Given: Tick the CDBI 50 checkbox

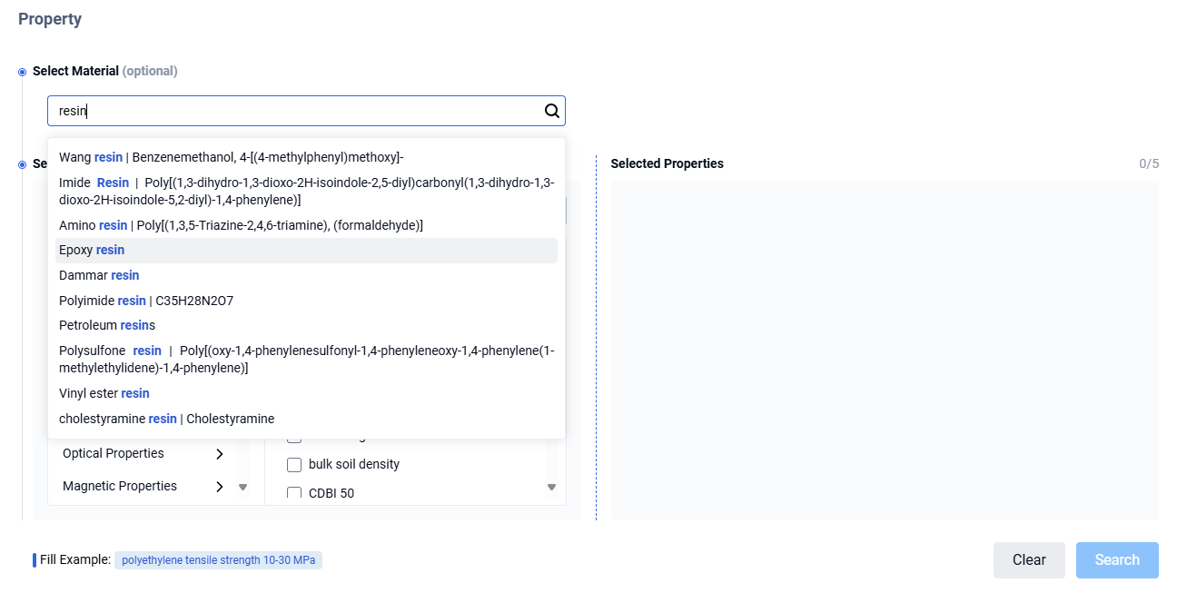Looking at the screenshot, I should click(294, 493).
